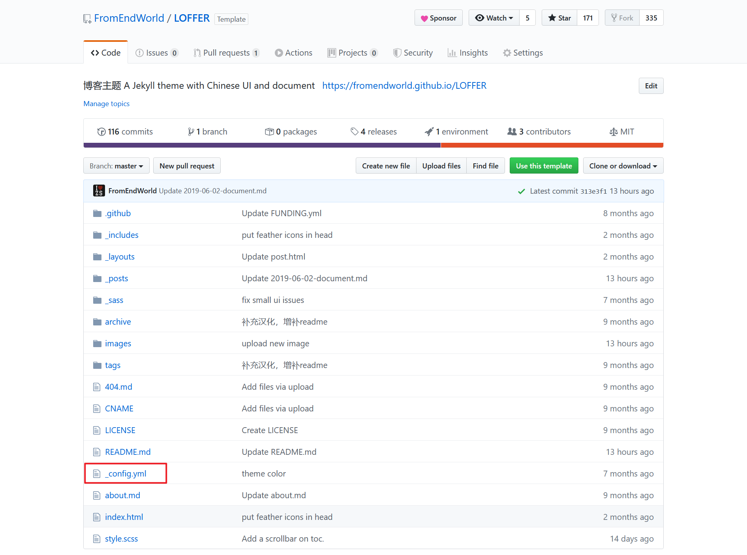This screenshot has width=747, height=555.
Task: View the MIT license info
Action: 621,131
